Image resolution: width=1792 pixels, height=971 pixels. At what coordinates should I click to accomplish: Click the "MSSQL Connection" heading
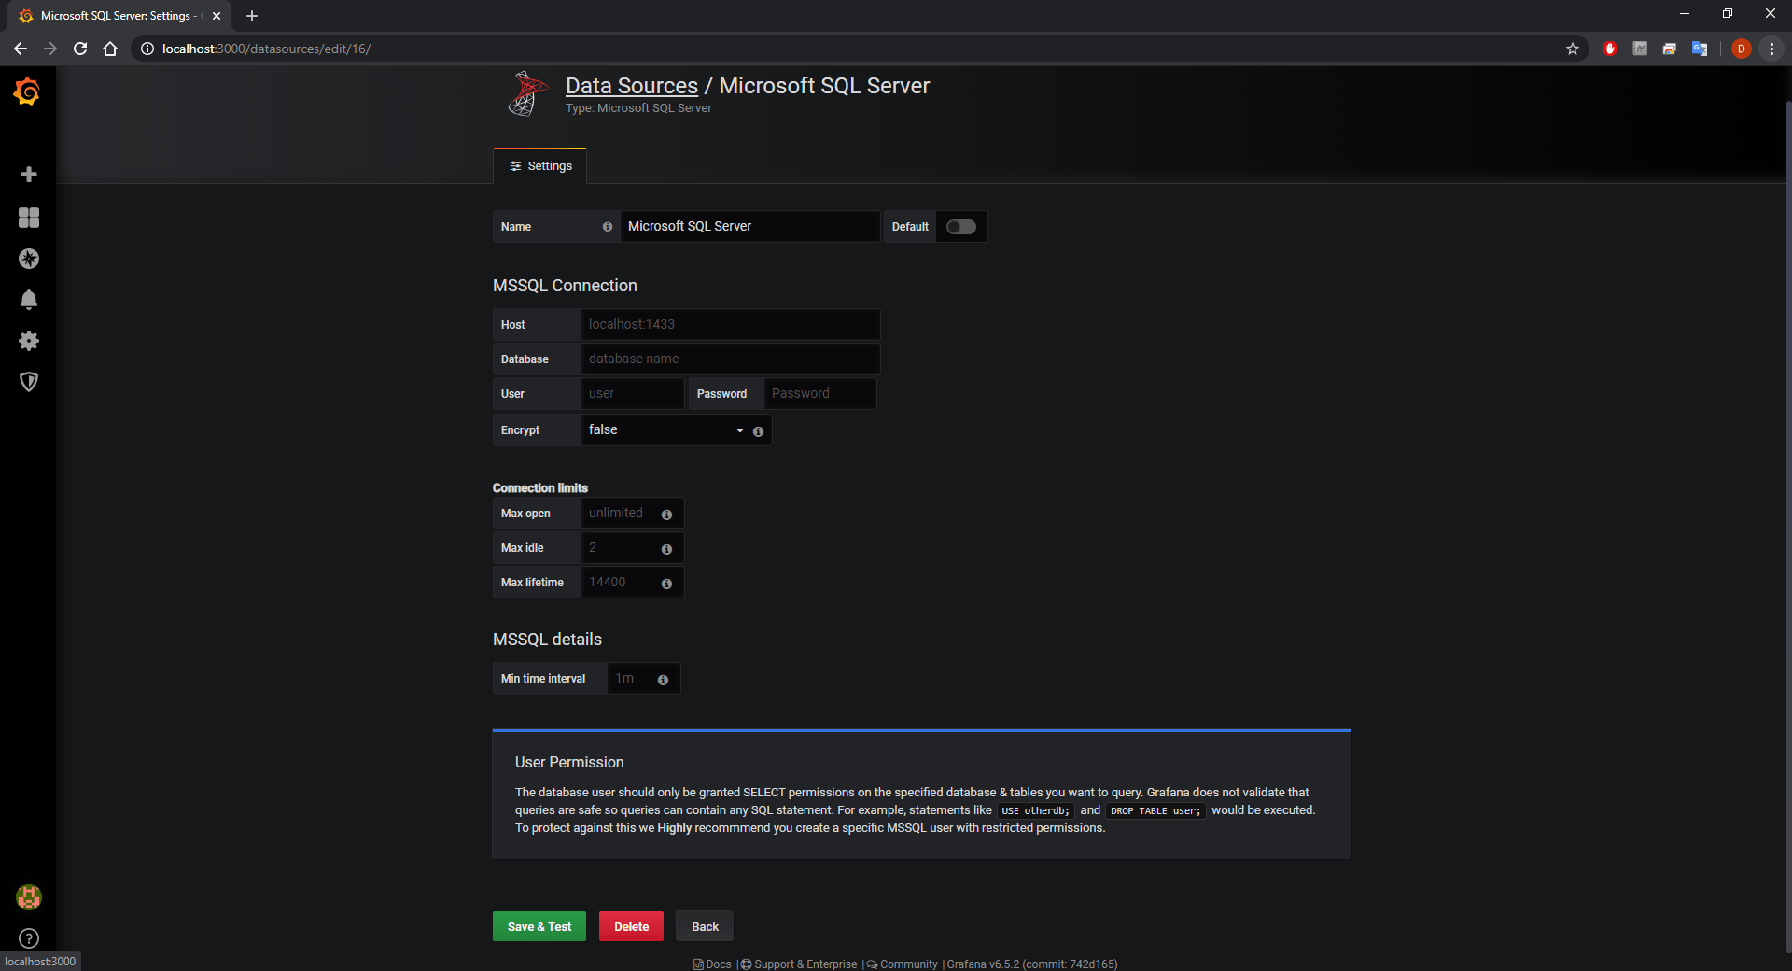pos(565,286)
